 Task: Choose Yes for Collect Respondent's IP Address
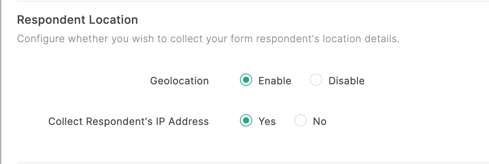(246, 121)
